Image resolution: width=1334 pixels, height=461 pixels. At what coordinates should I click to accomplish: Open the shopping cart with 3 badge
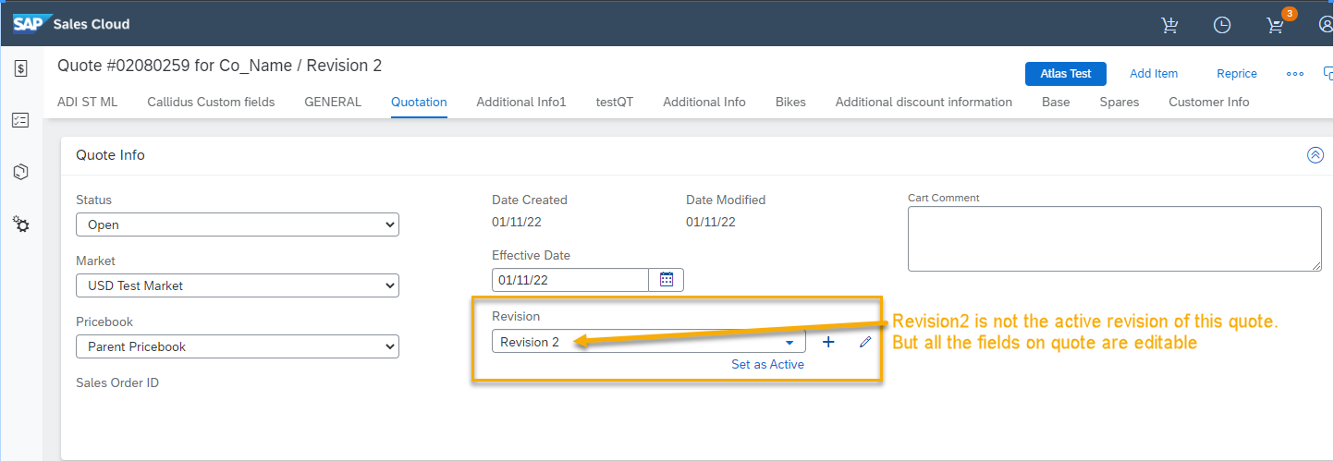1277,25
